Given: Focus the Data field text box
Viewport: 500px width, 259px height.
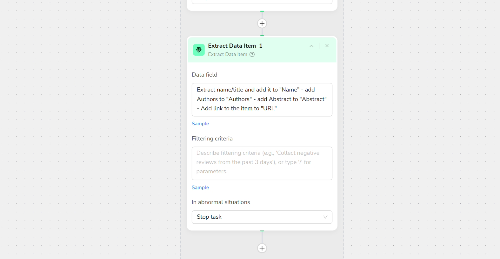Looking at the screenshot, I should click(262, 99).
